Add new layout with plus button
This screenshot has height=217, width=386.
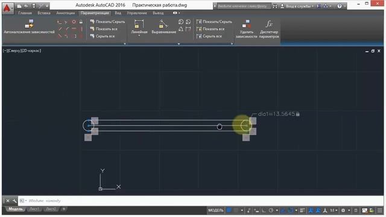tap(64, 209)
